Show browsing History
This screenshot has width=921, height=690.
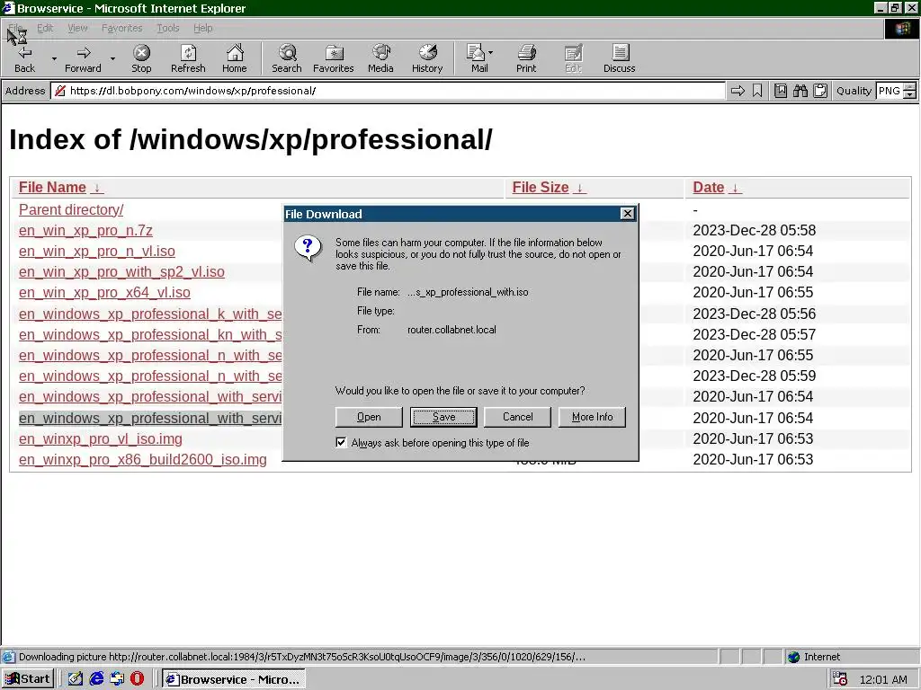tap(427, 58)
